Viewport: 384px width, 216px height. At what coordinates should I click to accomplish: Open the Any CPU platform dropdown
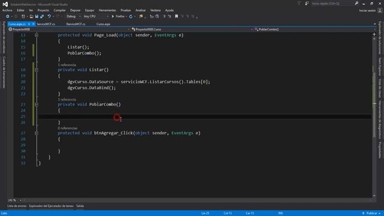click(x=107, y=16)
